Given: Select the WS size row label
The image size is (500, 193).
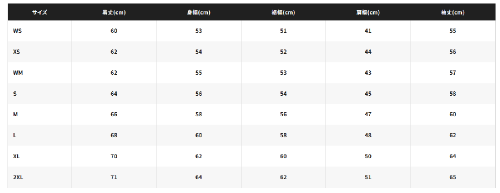Looking at the screenshot, I should (x=17, y=31).
